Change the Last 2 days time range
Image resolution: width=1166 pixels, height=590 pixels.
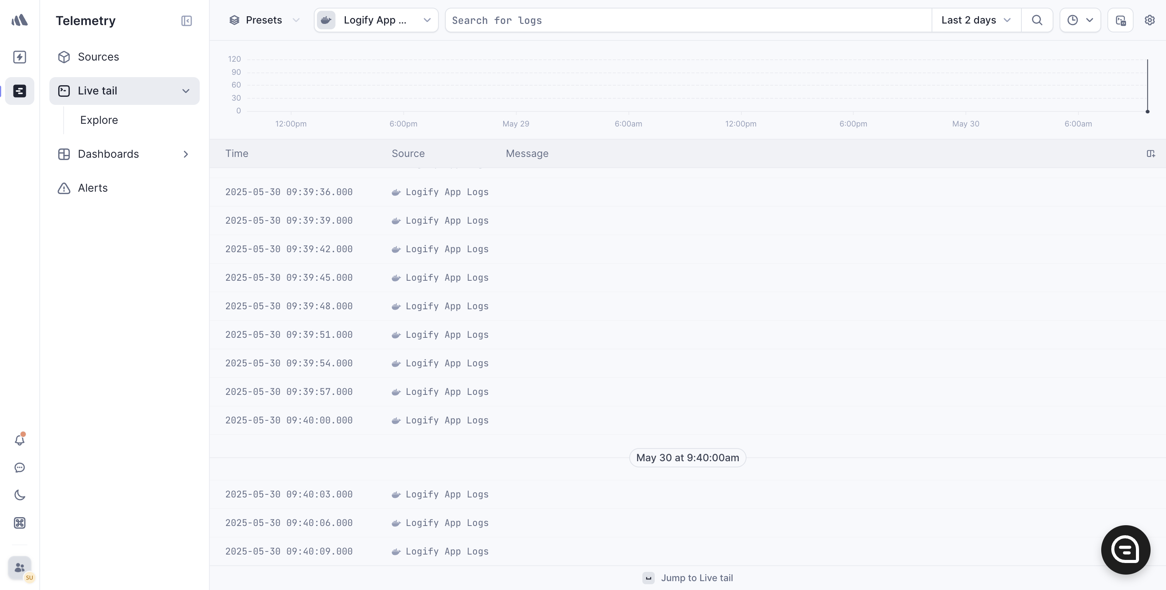pyautogui.click(x=976, y=20)
